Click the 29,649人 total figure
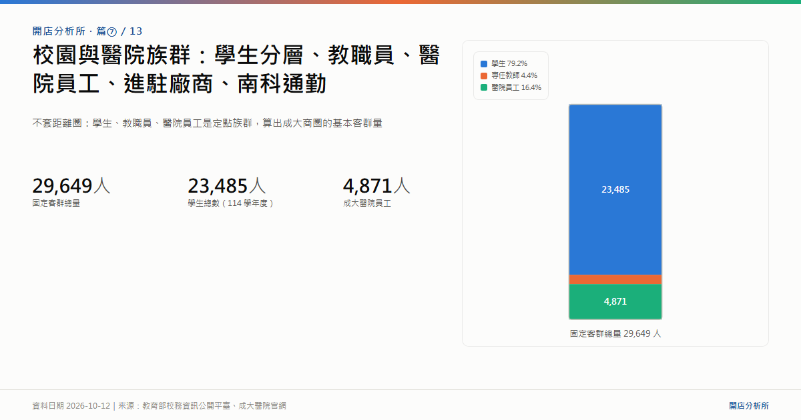 click(71, 185)
